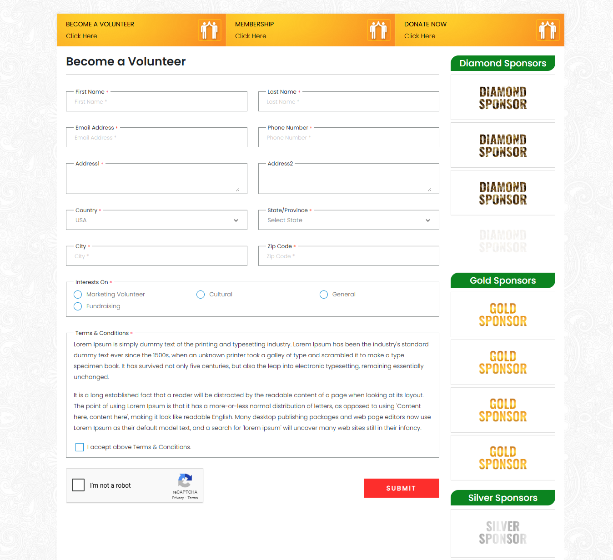Click the reCAPTCHA Privacy link
Image resolution: width=613 pixels, height=560 pixels.
[x=178, y=498]
